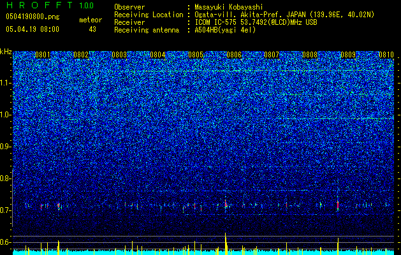Click the 0803 time marker
Viewport: 401px width, 255px height.
[119, 55]
